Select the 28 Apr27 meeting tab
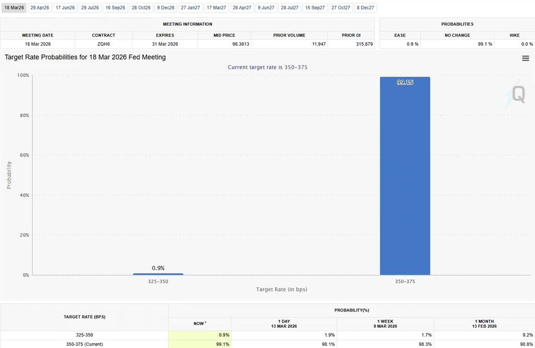535x348 pixels. [x=242, y=7]
